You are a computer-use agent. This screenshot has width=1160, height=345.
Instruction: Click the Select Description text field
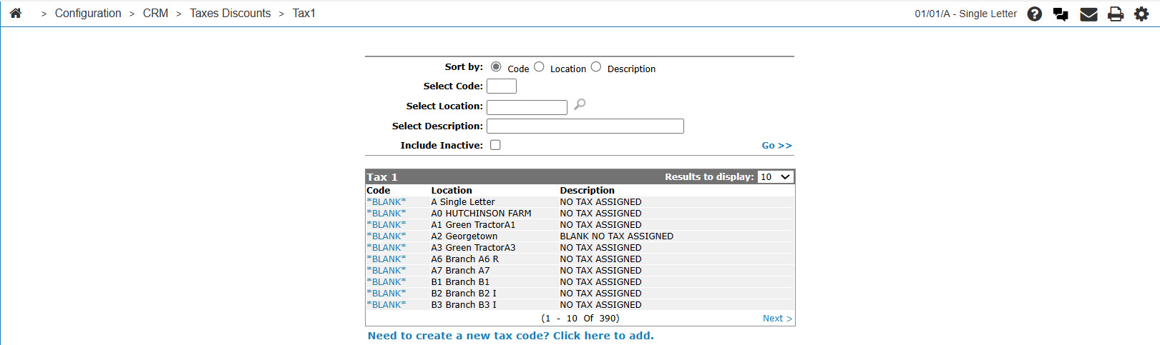pyautogui.click(x=585, y=126)
